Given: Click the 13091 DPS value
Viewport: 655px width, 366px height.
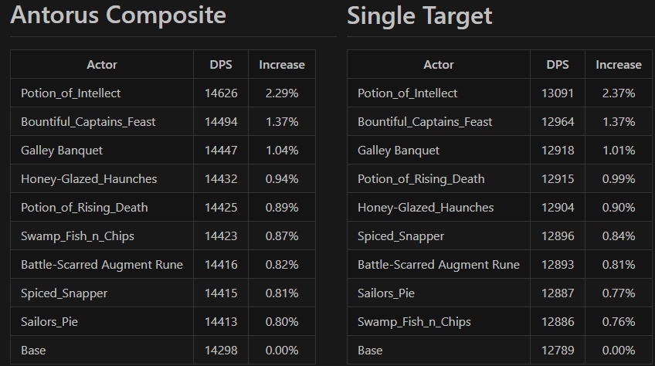Looking at the screenshot, I should pyautogui.click(x=558, y=93).
